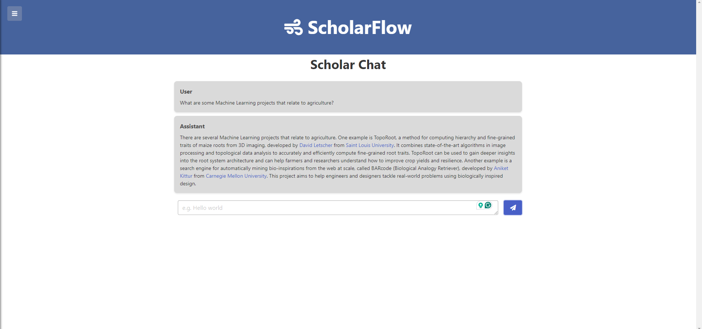Open the Grammarly G icon

[488, 205]
